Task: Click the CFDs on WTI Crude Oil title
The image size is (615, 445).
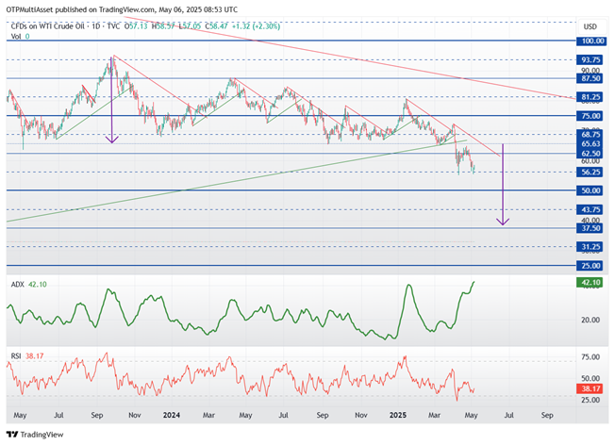Action: [x=47, y=26]
